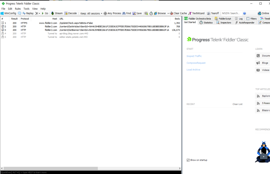
Task: Sort by the Protocol column header
Action: pyautogui.click(x=25, y=19)
